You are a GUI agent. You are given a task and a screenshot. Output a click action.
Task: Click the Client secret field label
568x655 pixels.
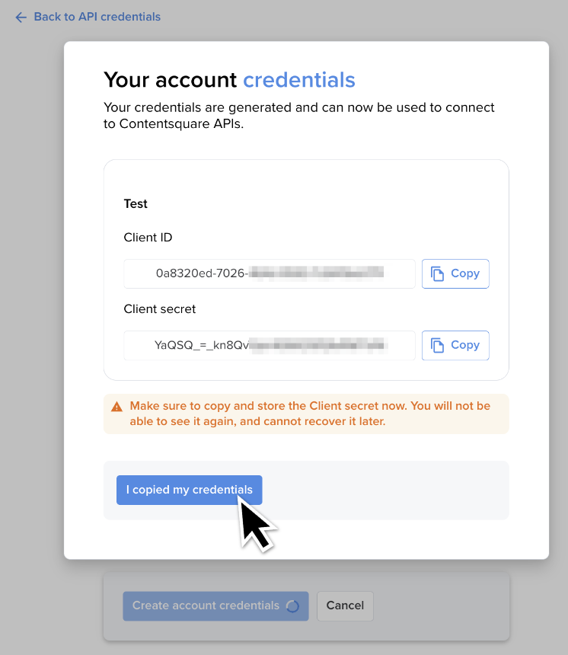[160, 309]
